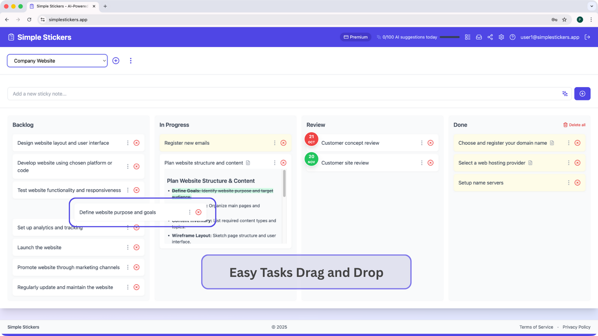Click the AI suggestions usage progress bar
This screenshot has width=598, height=336.
click(449, 37)
